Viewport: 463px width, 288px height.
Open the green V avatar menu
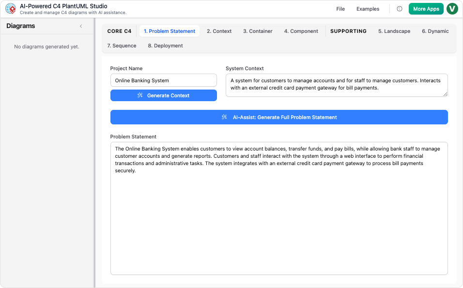point(452,9)
